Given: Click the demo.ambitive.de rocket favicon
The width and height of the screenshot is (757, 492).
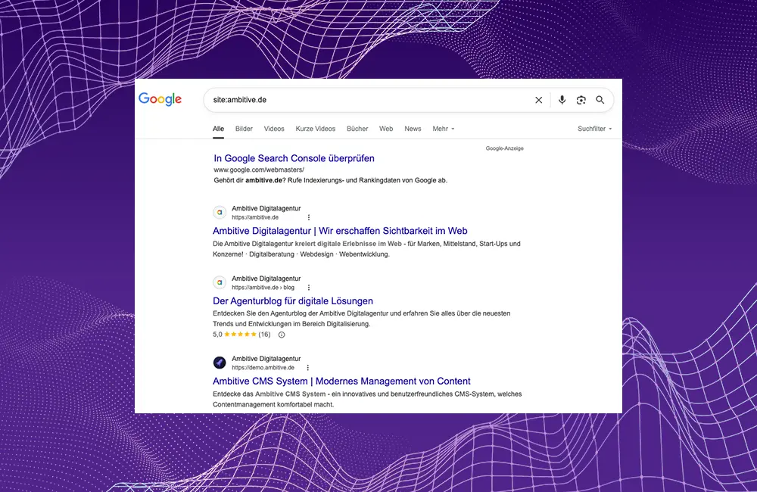Looking at the screenshot, I should [x=220, y=363].
